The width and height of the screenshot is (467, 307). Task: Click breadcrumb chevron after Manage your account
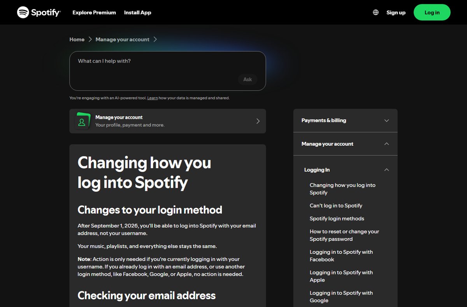(155, 39)
